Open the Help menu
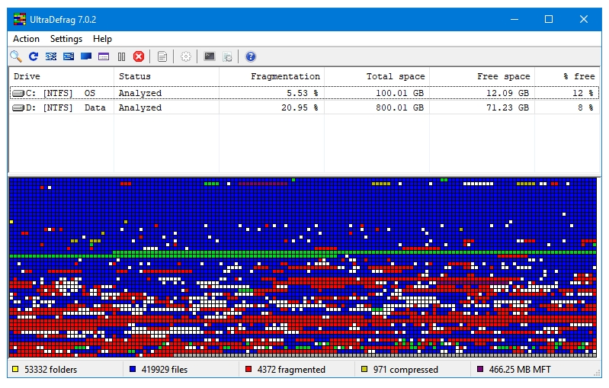The height and width of the screenshot is (388, 609). (102, 39)
